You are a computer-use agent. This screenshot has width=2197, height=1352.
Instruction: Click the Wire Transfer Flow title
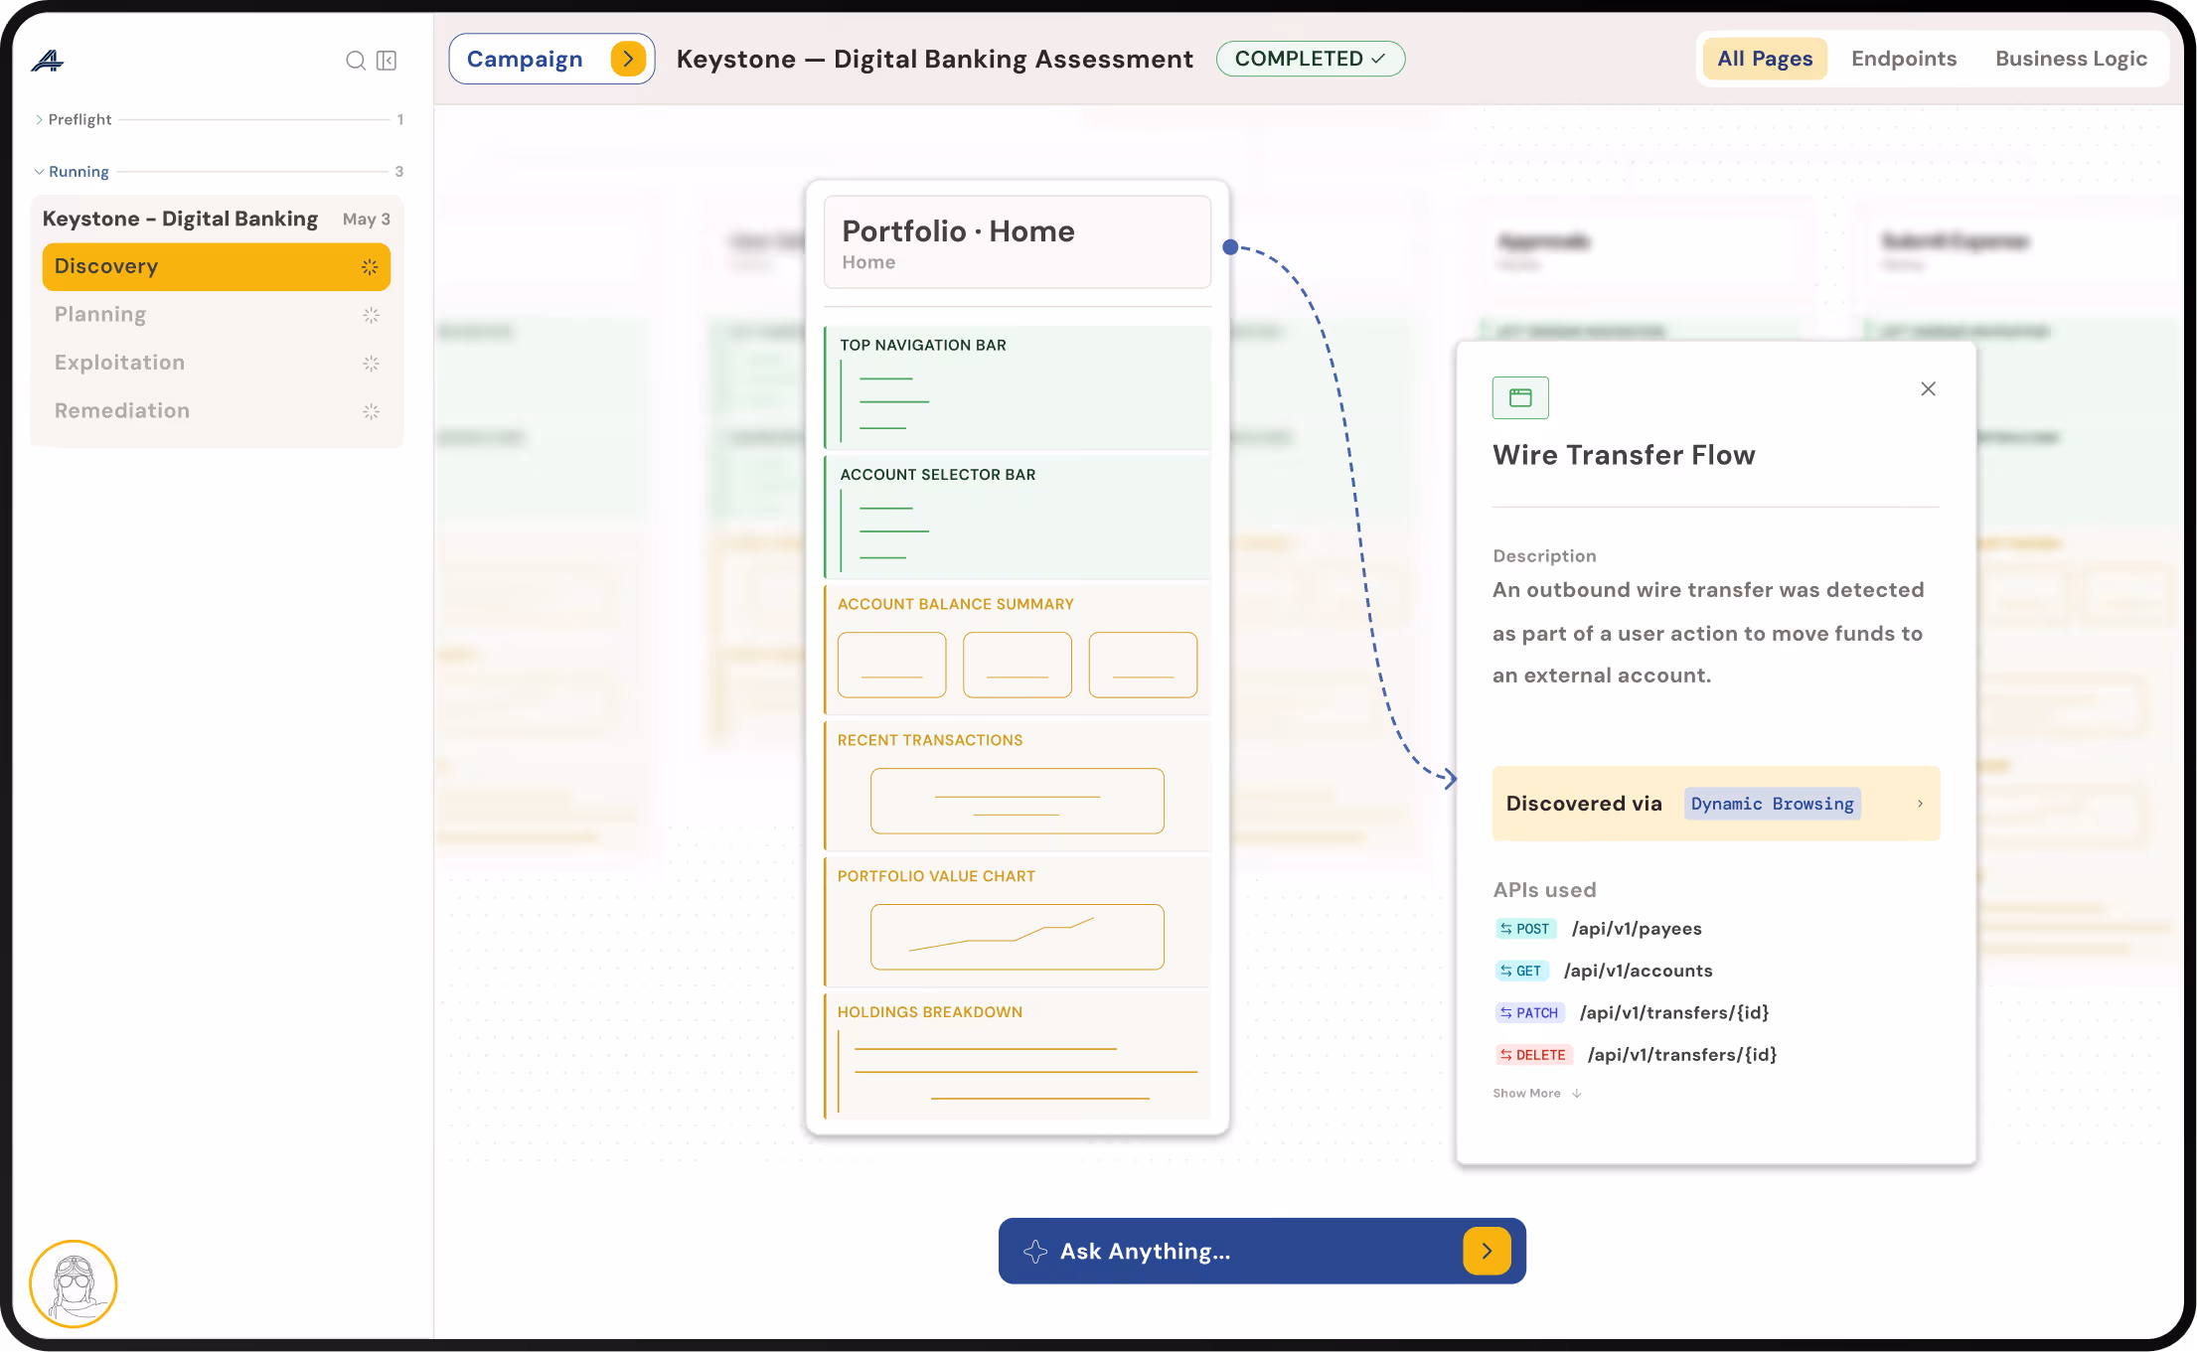[x=1624, y=455]
